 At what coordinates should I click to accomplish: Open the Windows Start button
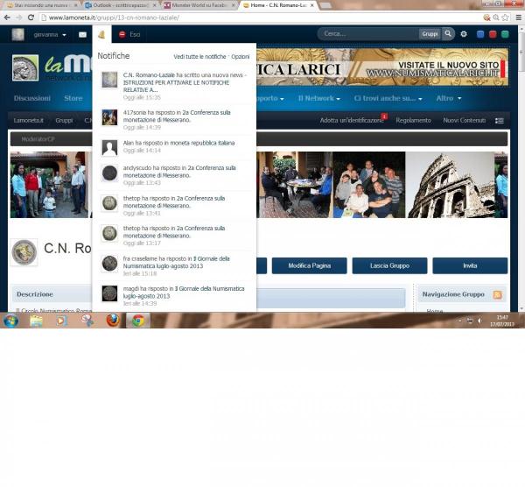[10, 321]
